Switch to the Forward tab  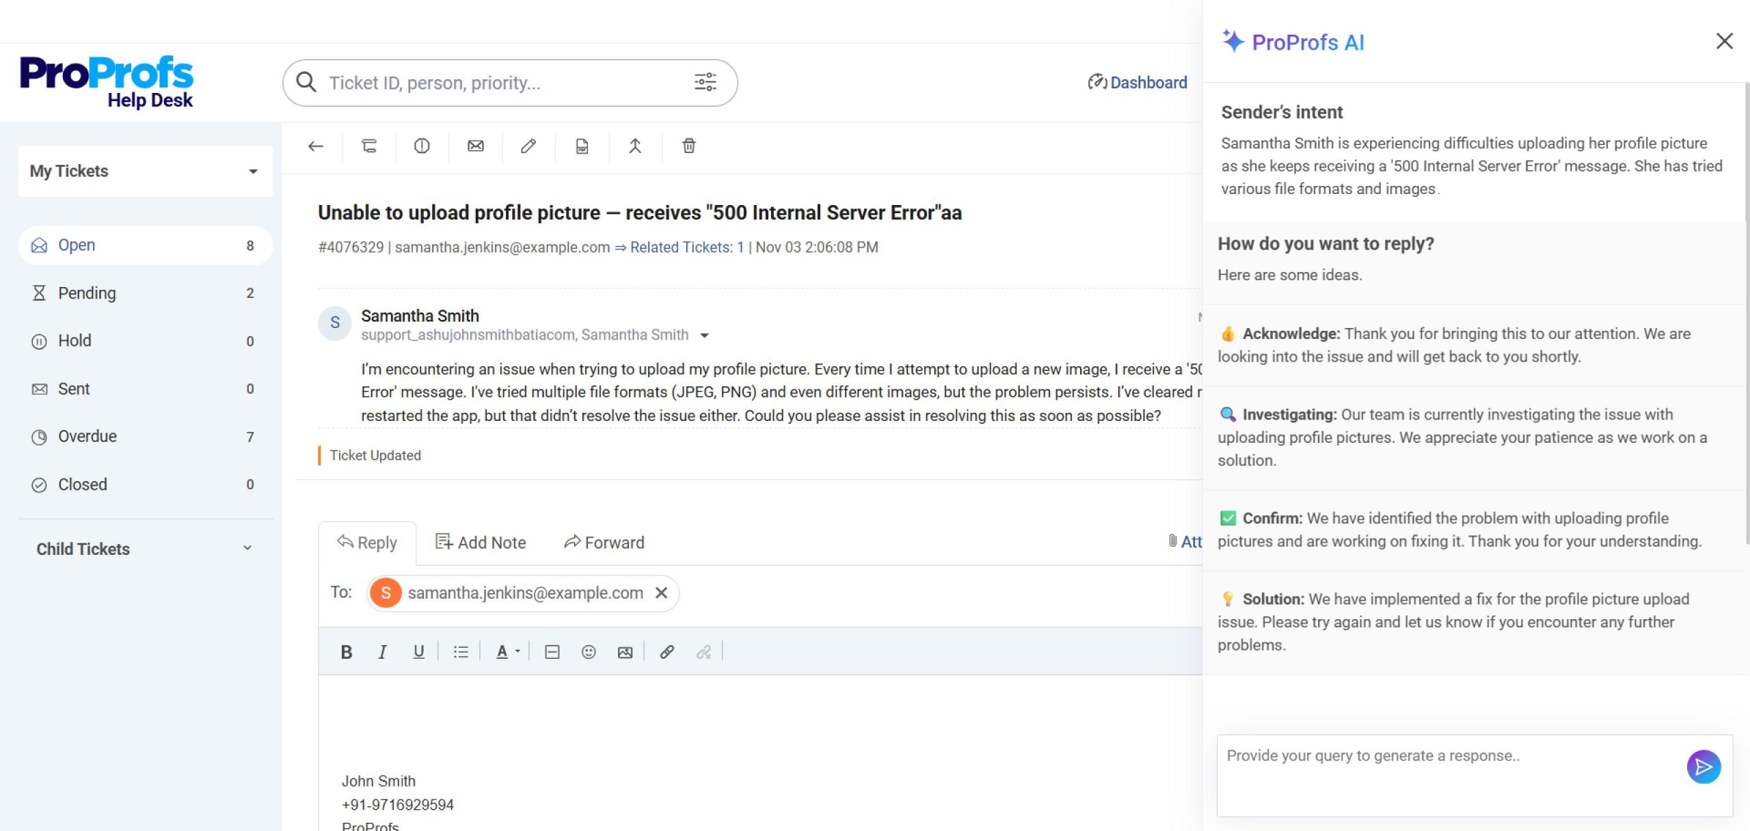[604, 542]
